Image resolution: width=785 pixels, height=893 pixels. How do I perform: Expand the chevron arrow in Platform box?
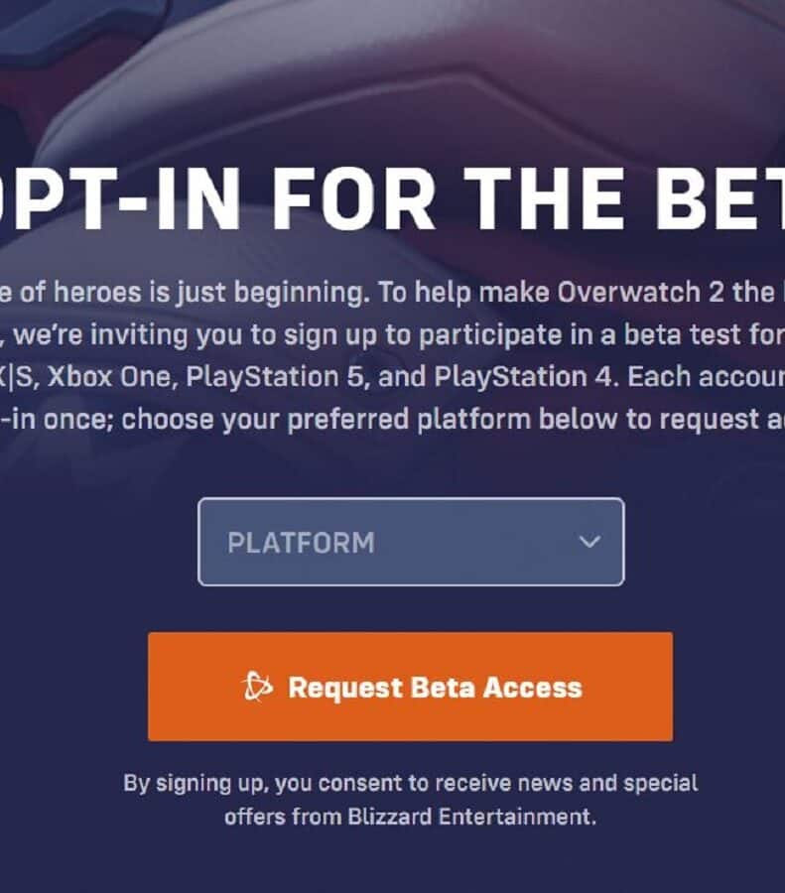point(589,541)
